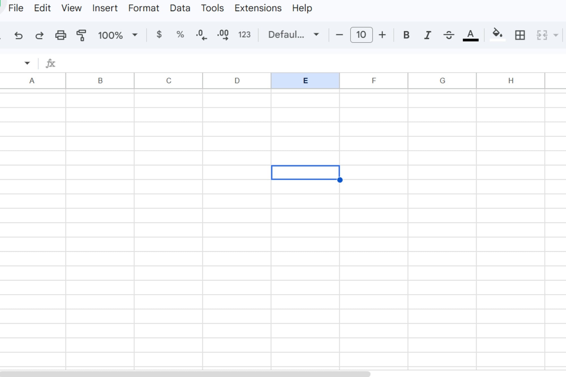Image resolution: width=566 pixels, height=377 pixels.
Task: Format as percent with % icon
Action: 180,35
